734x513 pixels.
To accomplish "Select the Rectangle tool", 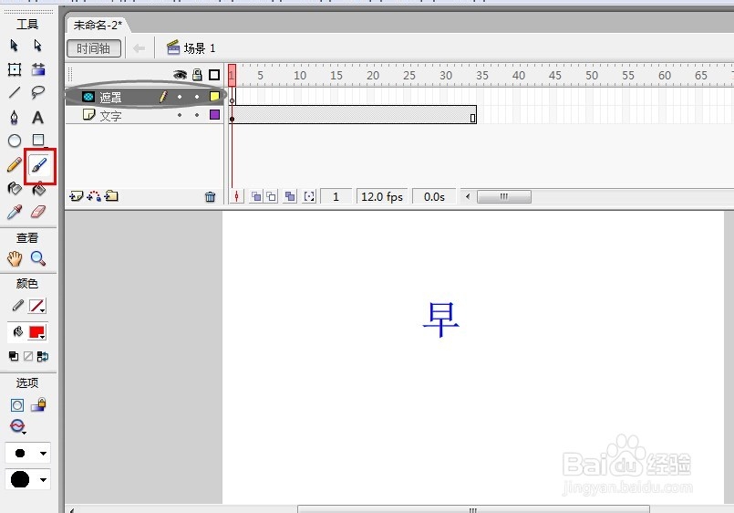I will 38,140.
